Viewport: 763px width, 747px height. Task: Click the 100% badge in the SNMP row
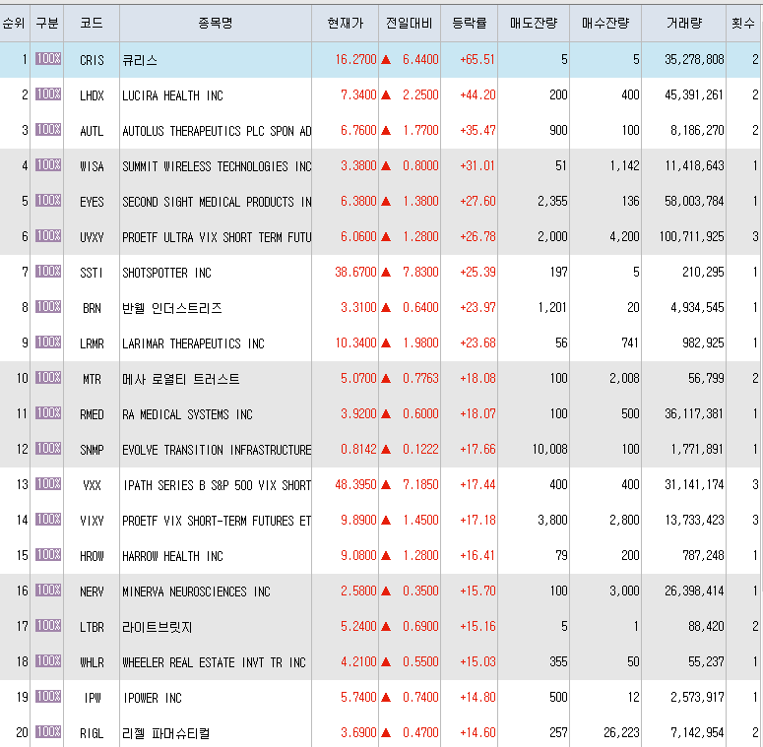[x=48, y=449]
